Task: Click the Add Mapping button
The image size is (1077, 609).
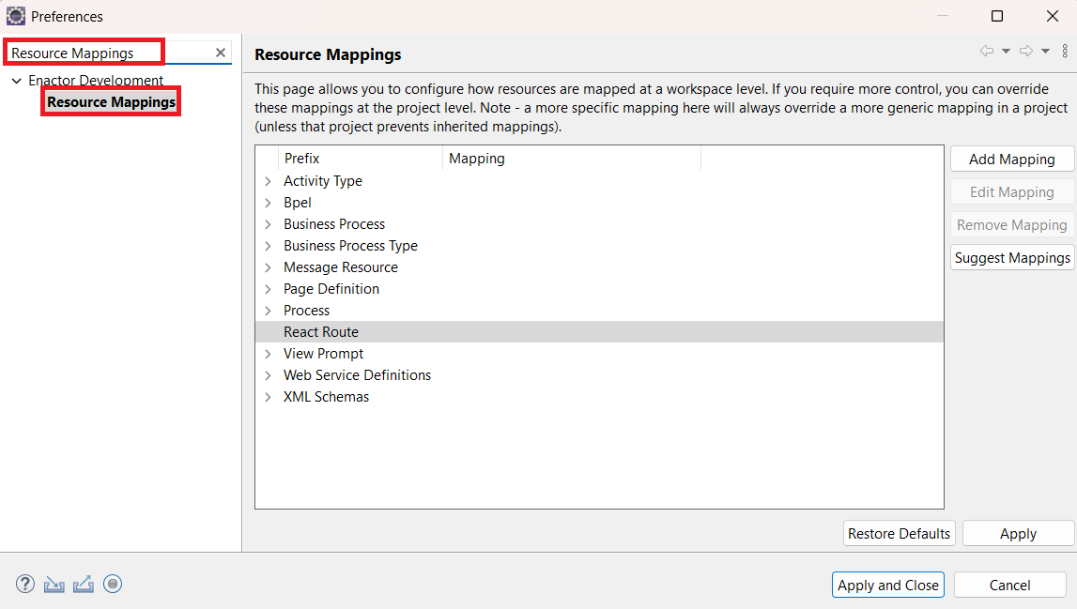Action: pos(1012,160)
